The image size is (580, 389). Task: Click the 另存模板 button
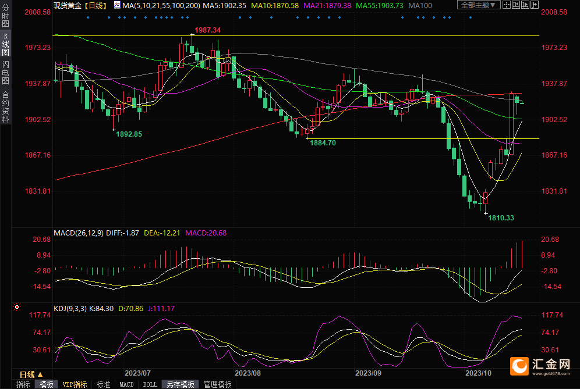click(180, 384)
